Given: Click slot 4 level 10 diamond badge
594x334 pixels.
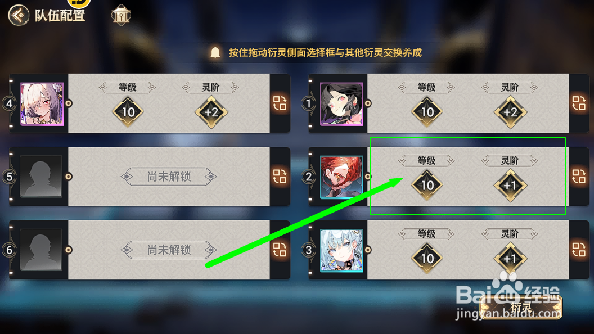Looking at the screenshot, I should point(128,112).
